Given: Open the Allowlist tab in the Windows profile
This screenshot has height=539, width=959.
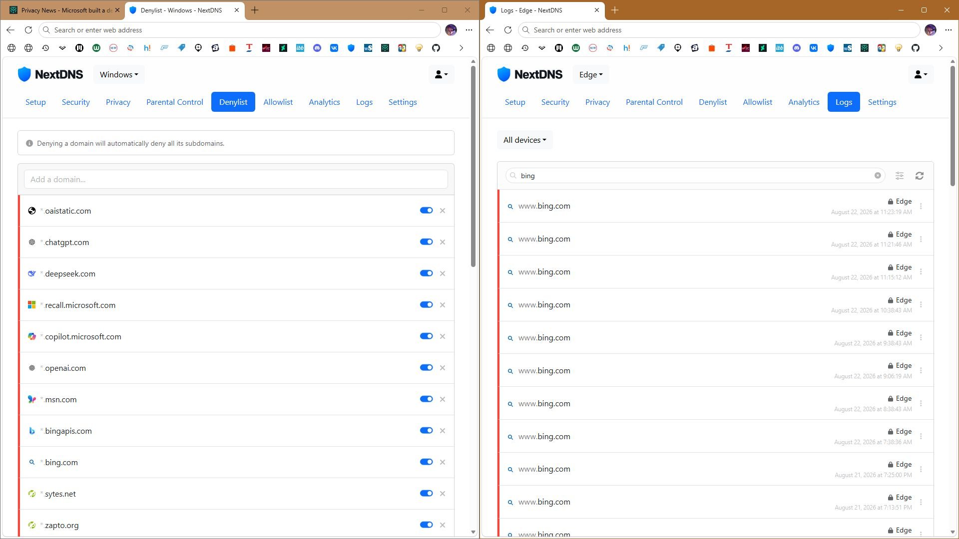Looking at the screenshot, I should pos(278,102).
